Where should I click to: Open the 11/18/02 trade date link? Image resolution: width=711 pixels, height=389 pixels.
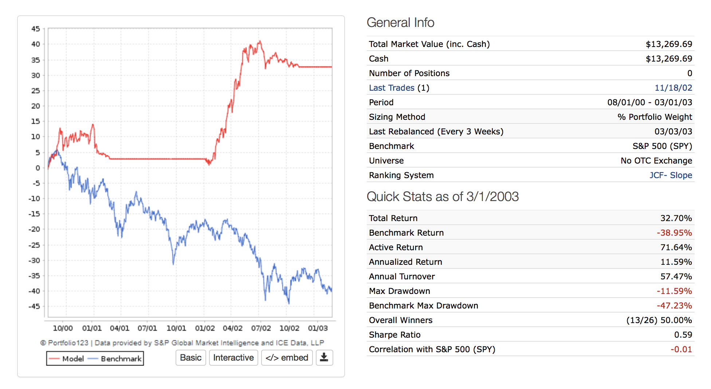pyautogui.click(x=673, y=88)
